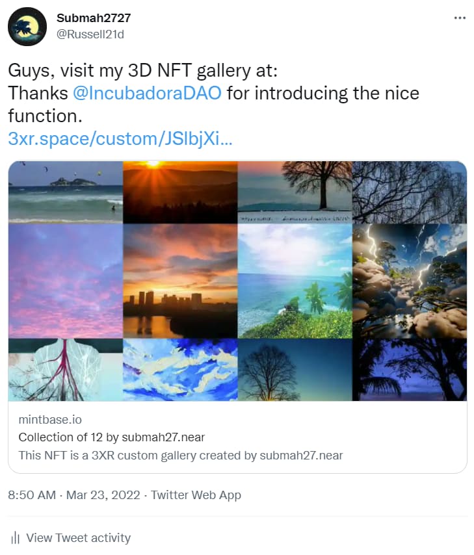Open the pink purple sky thumbnail
474x555 pixels.
pos(65,281)
